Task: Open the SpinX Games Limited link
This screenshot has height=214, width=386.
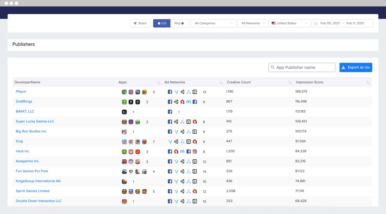Action: (33, 191)
